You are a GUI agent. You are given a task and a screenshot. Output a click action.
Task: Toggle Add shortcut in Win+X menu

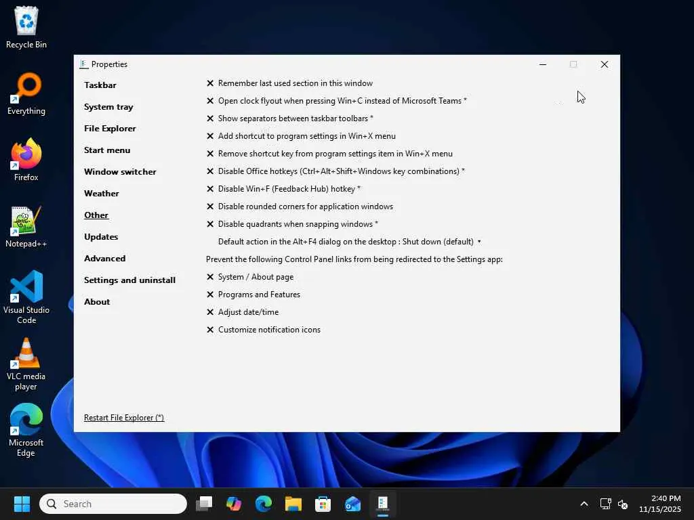(301, 136)
